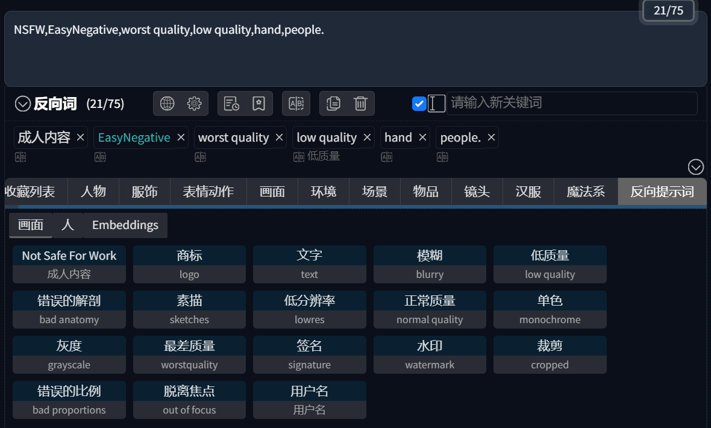Add the 'bad anatomy' negative keyword

[69, 309]
